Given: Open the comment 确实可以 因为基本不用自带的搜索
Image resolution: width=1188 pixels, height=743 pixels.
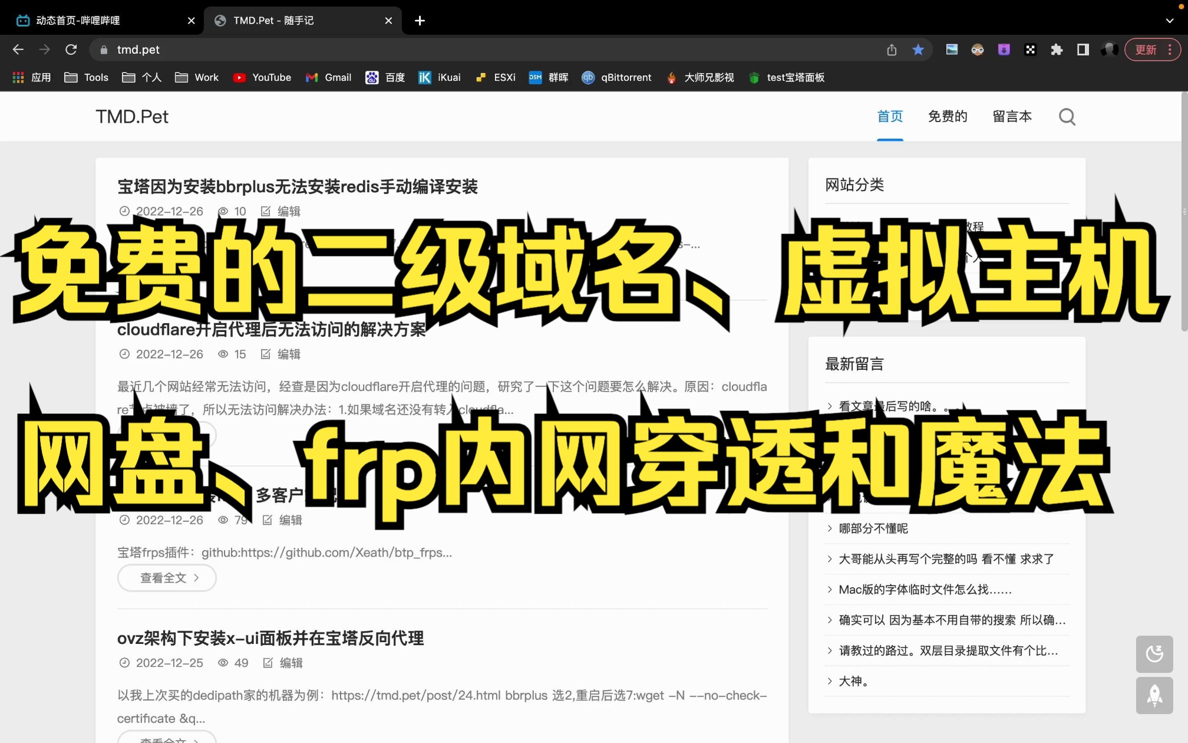Looking at the screenshot, I should 952,620.
